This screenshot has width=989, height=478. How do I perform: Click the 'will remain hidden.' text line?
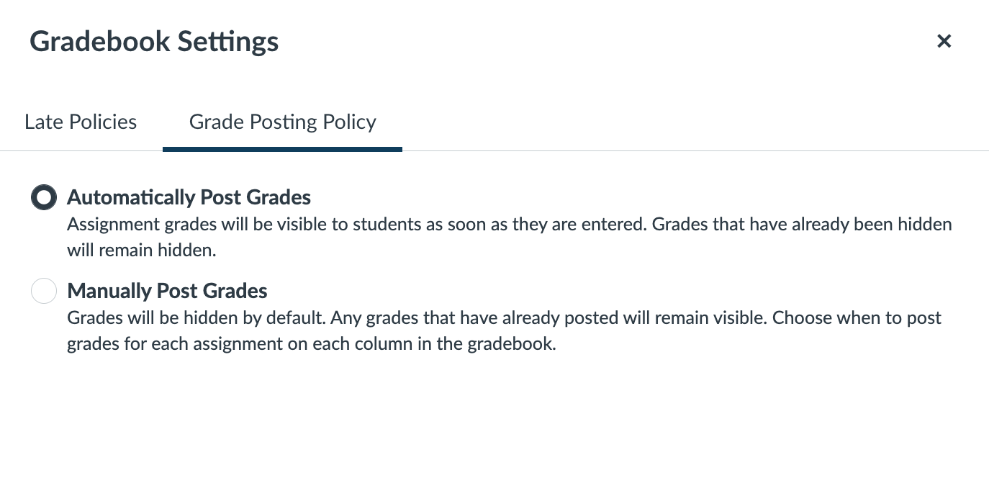pyautogui.click(x=141, y=251)
